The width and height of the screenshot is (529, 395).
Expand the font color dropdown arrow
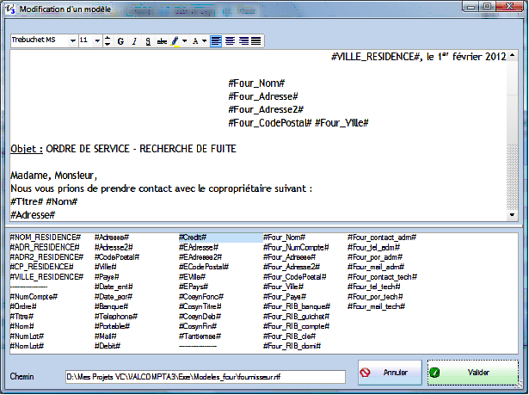click(204, 40)
